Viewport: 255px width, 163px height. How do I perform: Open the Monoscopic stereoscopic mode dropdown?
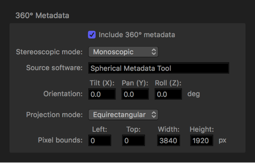click(123, 52)
